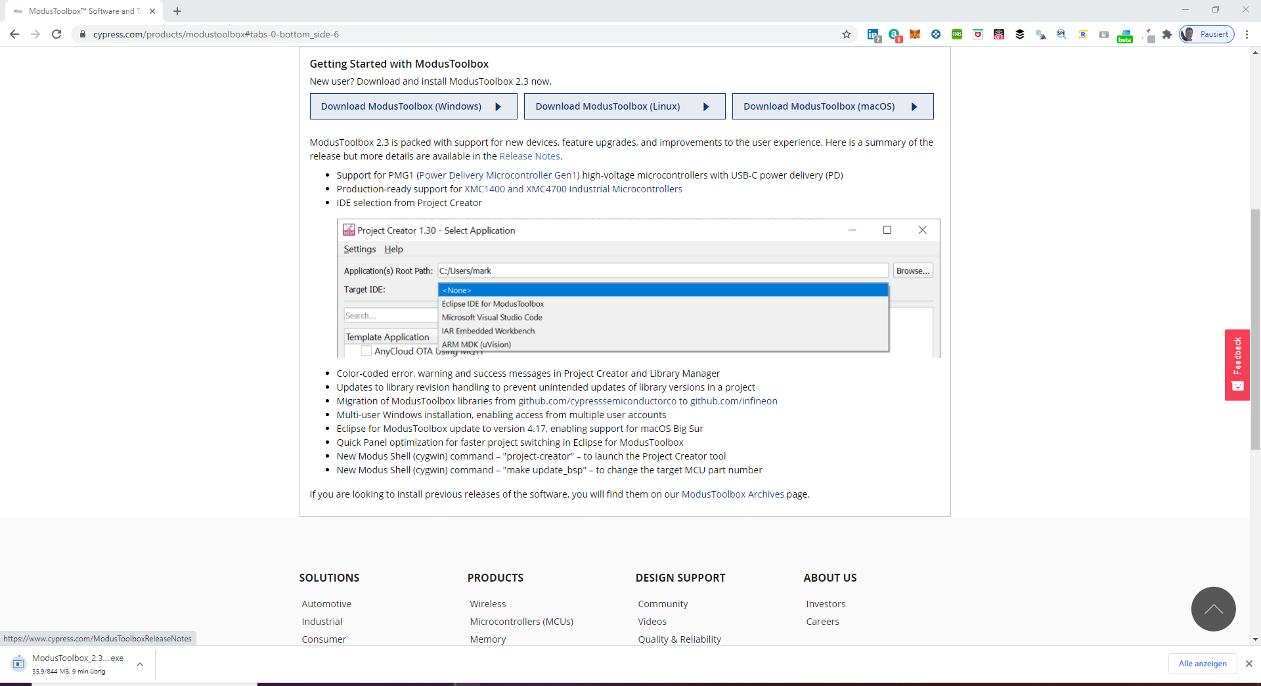Open the Release Notes link
The height and width of the screenshot is (686, 1261).
[529, 156]
